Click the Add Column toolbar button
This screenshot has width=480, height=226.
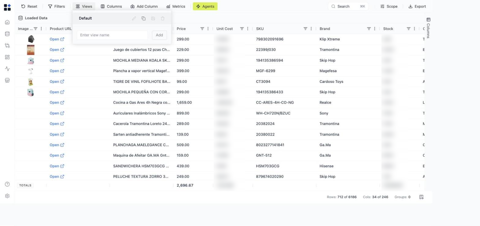pos(144,6)
